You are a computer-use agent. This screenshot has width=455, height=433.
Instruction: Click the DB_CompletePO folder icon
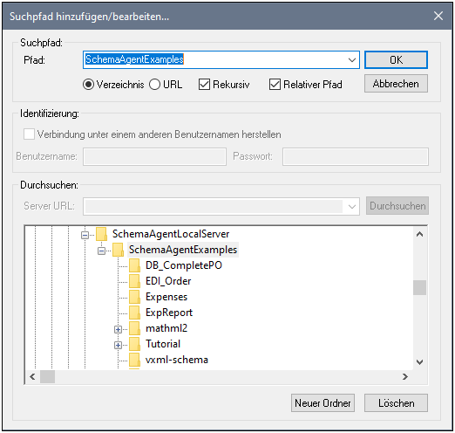click(135, 265)
